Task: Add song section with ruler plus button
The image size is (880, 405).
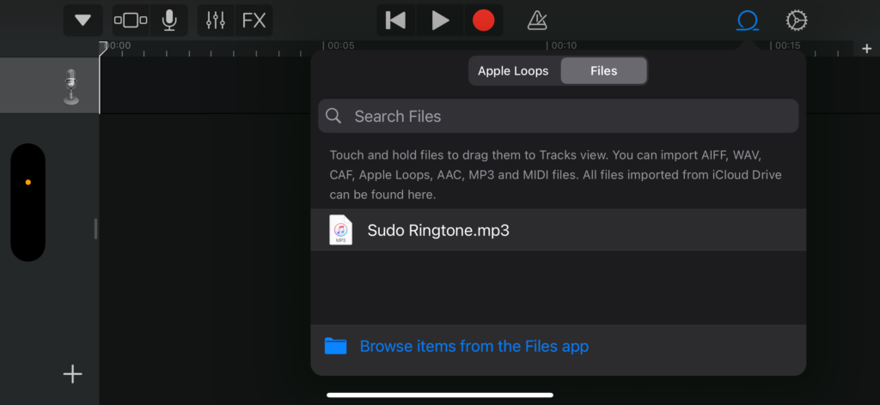Action: point(866,49)
